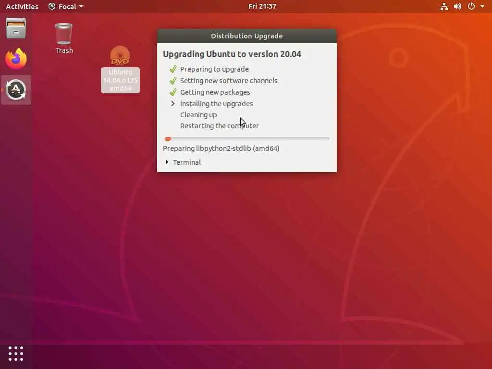Screen dimensions: 492x369
Task: Select the Ubuntu 14.04.6 LTS DVD icon
Action: point(120,69)
